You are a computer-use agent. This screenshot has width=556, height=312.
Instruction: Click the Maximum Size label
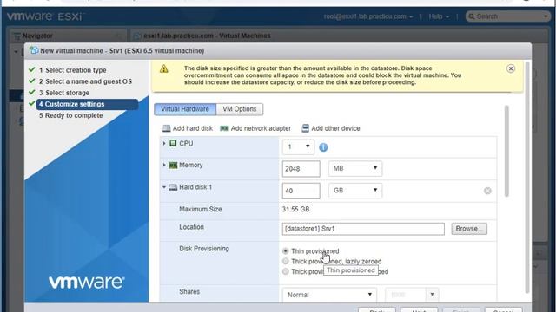[201, 209]
